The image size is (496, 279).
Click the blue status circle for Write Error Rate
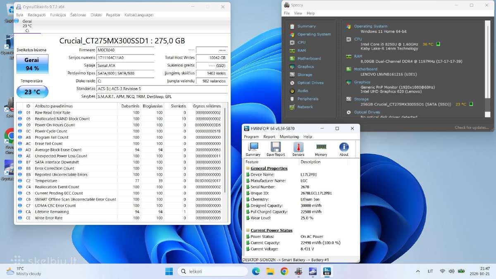pyautogui.click(x=20, y=218)
